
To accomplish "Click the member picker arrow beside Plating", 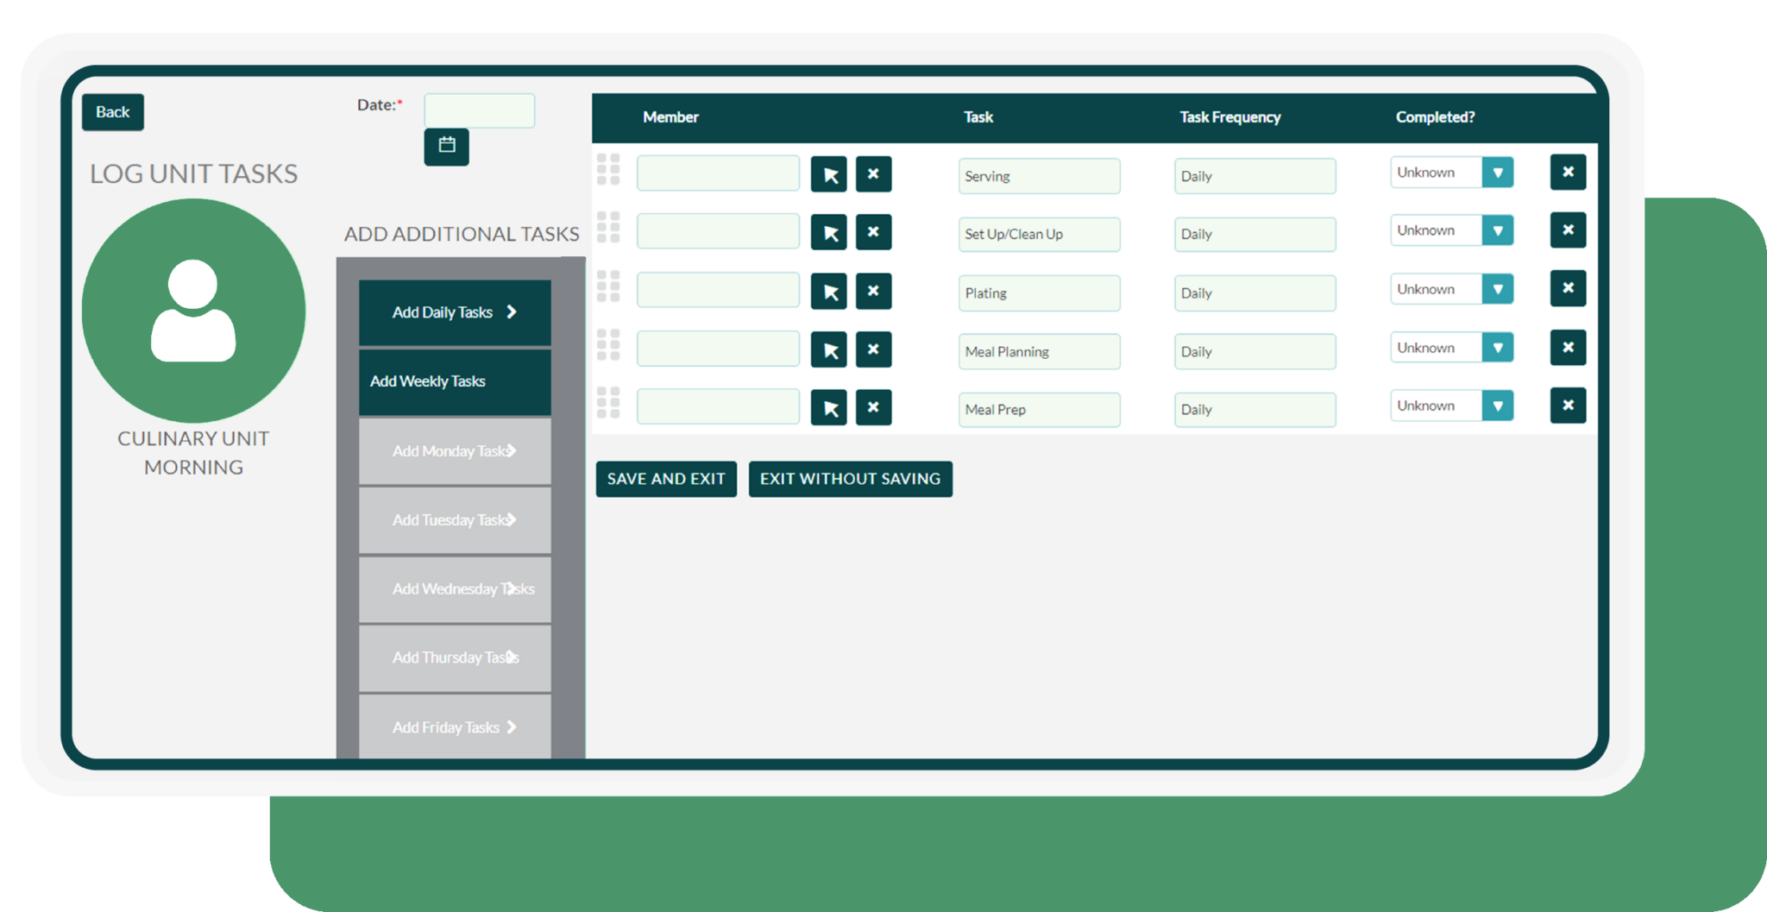I will 828,292.
